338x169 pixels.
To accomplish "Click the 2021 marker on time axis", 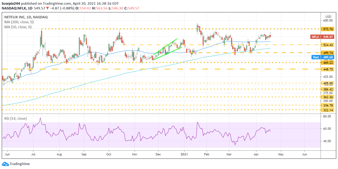I will pyautogui.click(x=184, y=154).
